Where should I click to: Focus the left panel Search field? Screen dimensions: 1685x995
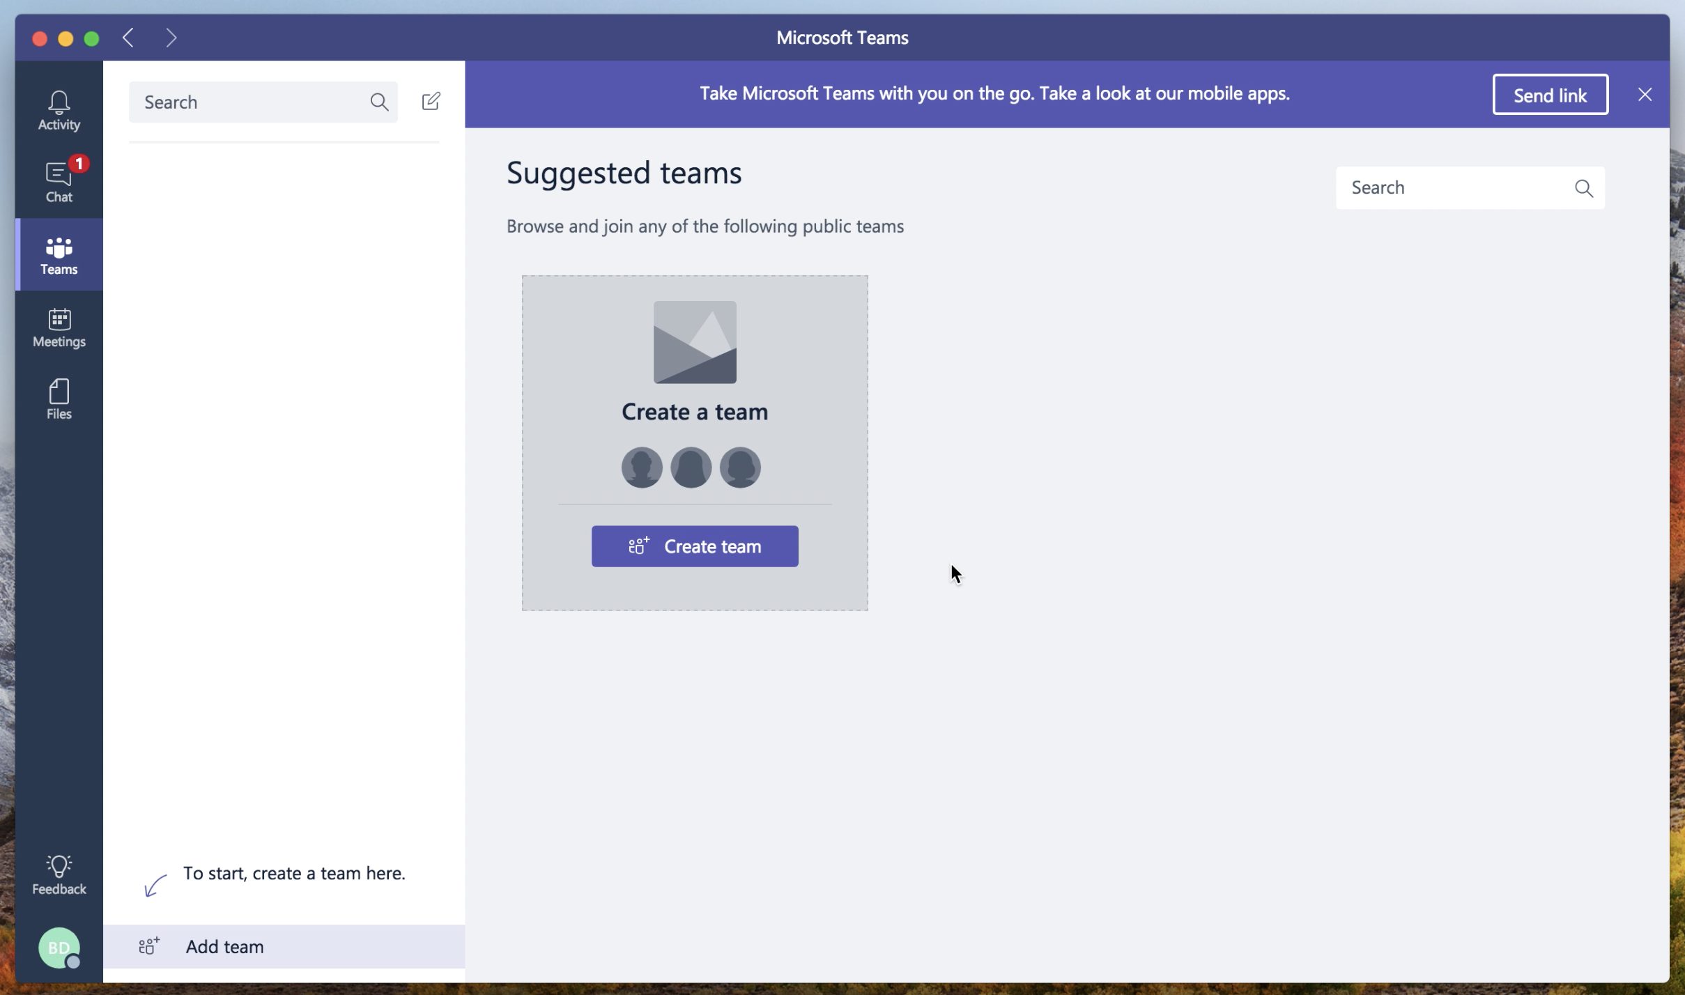(x=251, y=102)
